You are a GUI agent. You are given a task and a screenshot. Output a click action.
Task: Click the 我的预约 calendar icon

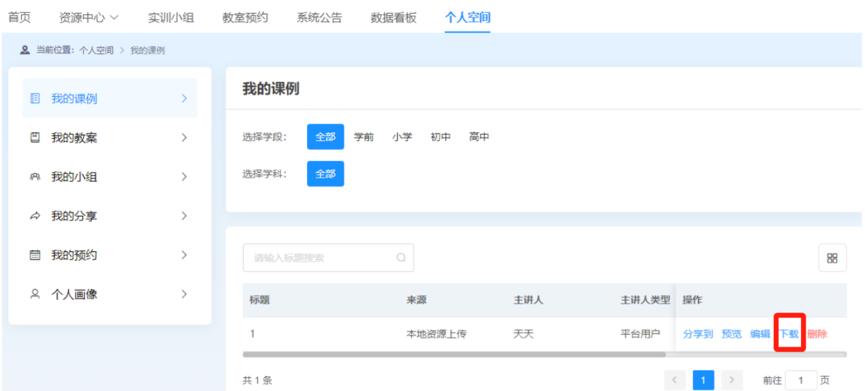pyautogui.click(x=35, y=255)
